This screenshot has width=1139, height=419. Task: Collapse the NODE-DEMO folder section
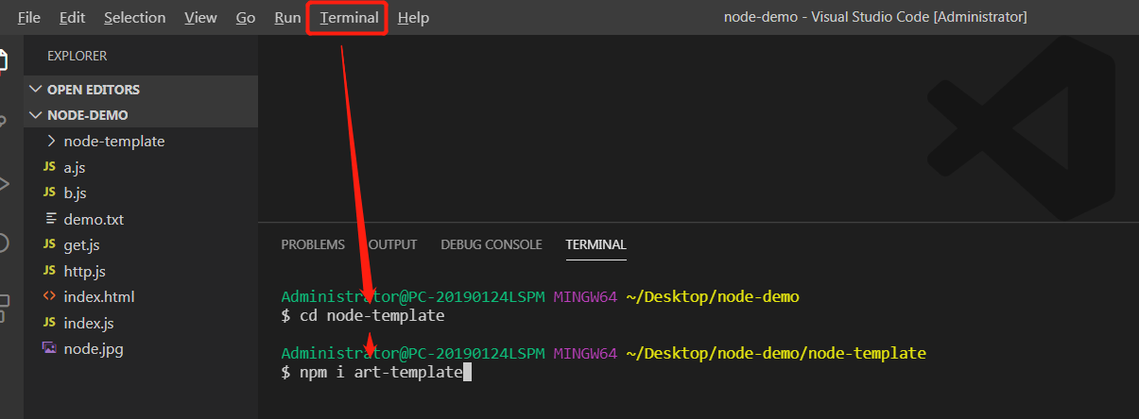tap(141, 115)
